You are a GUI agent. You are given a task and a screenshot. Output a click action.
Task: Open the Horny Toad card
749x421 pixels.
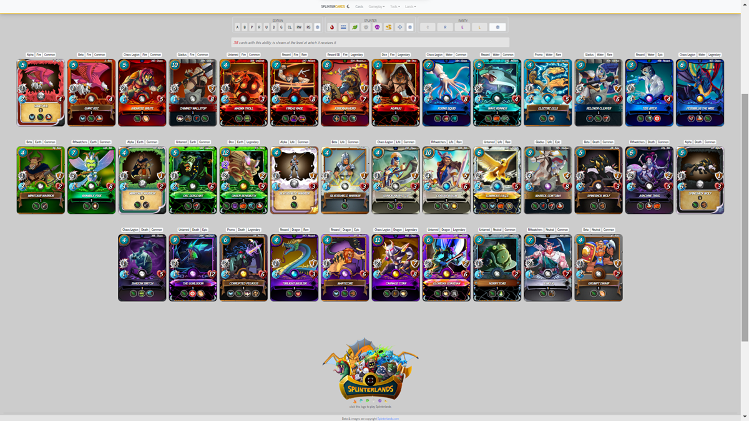497,267
